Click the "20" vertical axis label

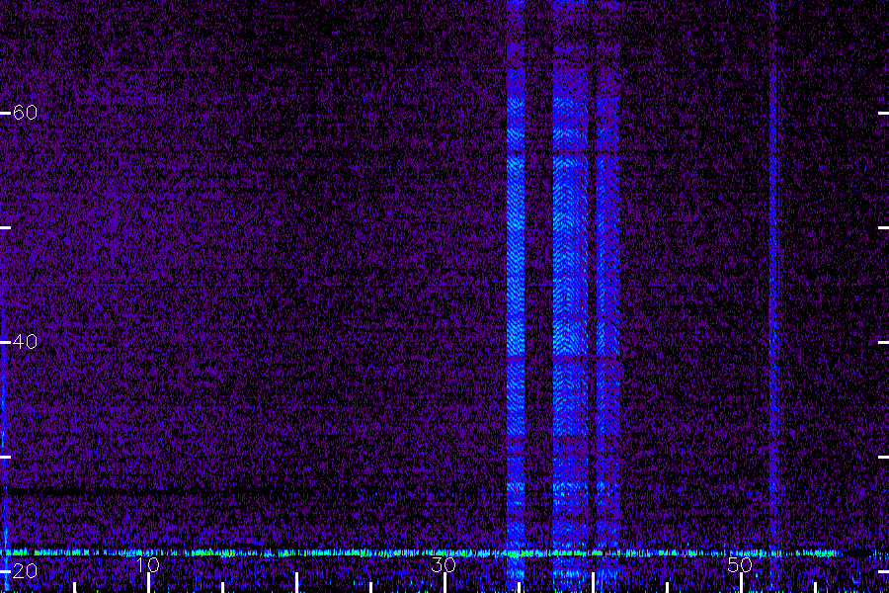[25, 571]
